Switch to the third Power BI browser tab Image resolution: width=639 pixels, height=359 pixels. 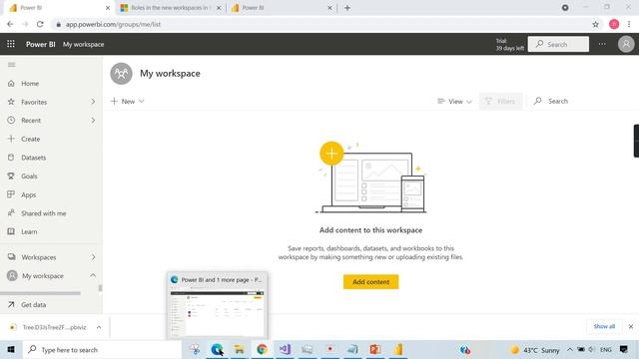tap(282, 8)
